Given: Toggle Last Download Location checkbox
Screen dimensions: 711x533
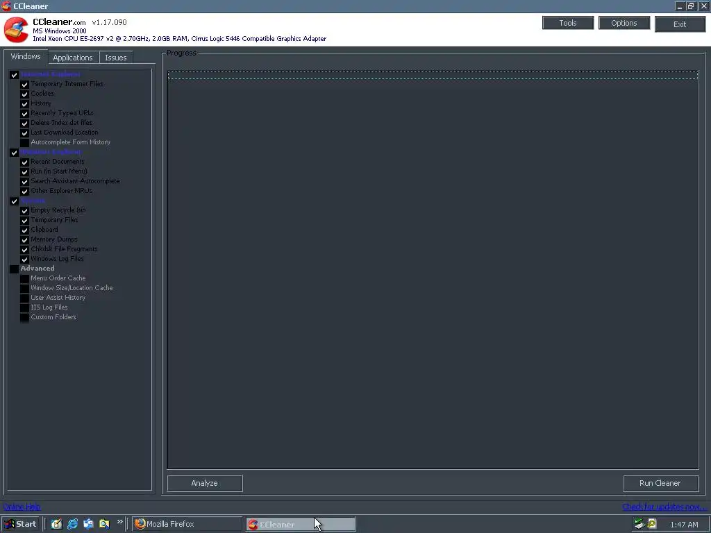Looking at the screenshot, I should 24,133.
